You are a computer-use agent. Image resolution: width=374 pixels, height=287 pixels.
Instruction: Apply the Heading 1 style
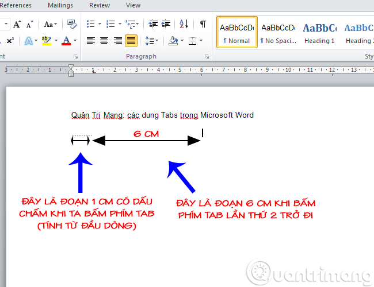click(319, 32)
